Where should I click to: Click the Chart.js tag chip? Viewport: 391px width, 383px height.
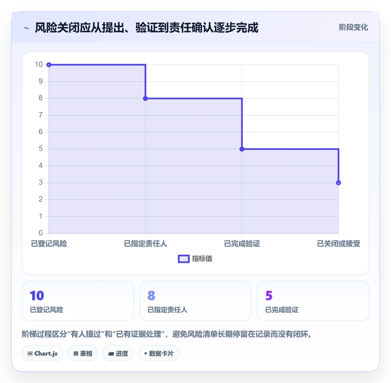(x=42, y=353)
